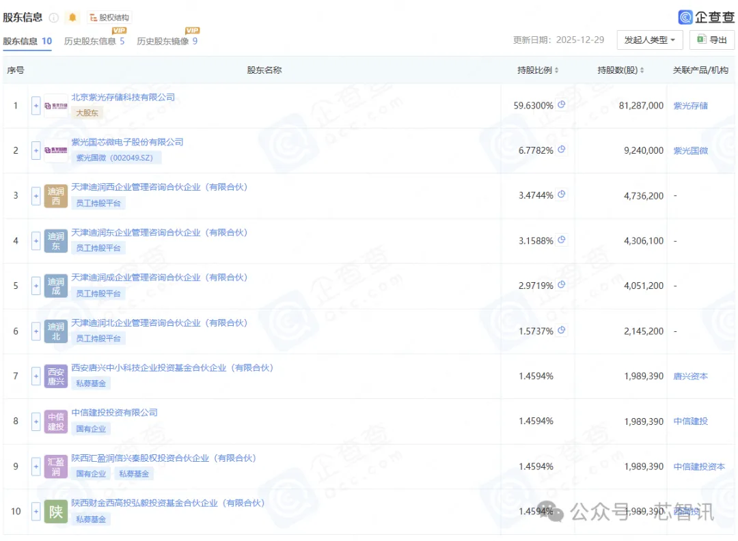Click the 紫光国微 (002049.SZ) stock tag
The image size is (738, 541).
pyautogui.click(x=115, y=158)
